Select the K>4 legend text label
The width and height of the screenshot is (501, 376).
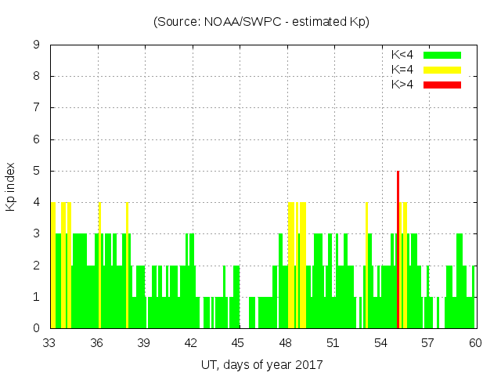point(402,85)
